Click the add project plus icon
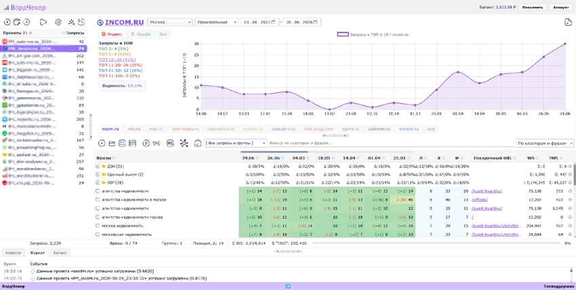 [x=7, y=22]
